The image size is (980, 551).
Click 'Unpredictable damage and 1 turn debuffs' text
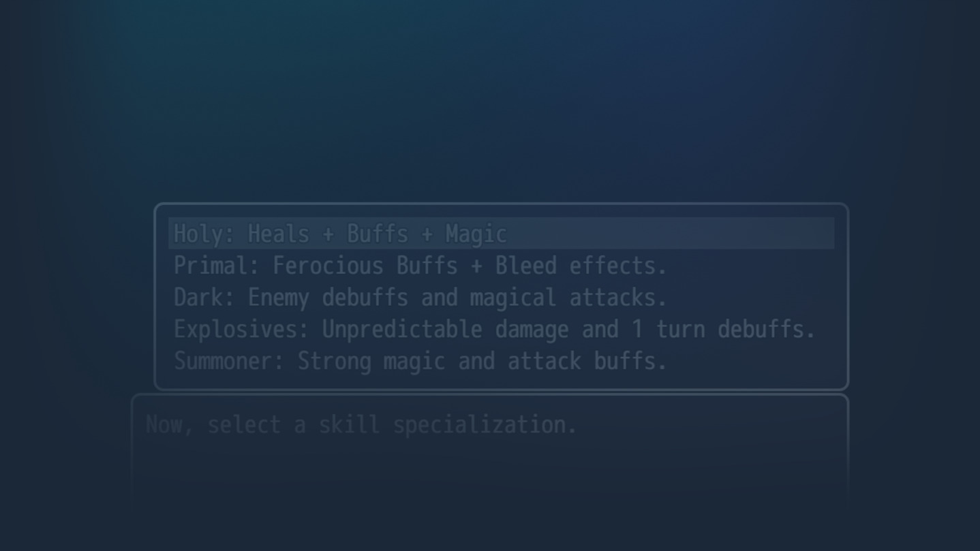568,330
